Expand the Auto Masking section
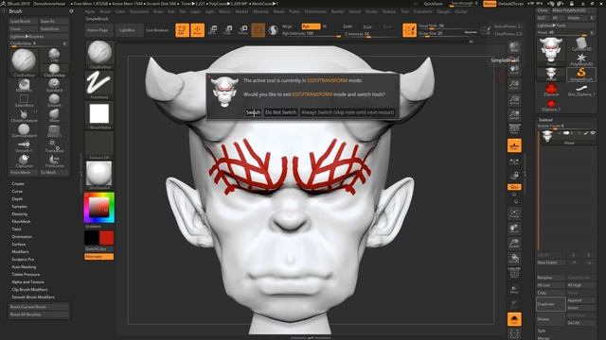 tap(24, 266)
